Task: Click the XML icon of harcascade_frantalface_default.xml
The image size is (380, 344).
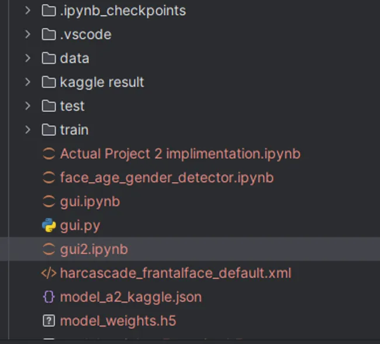Action: 49,273
